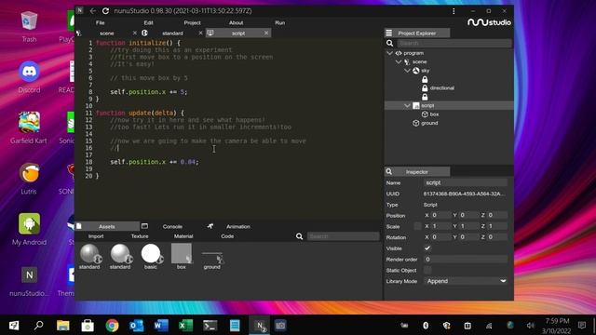Switch to the Animation tab
This screenshot has width=596, height=335.
coord(238,227)
